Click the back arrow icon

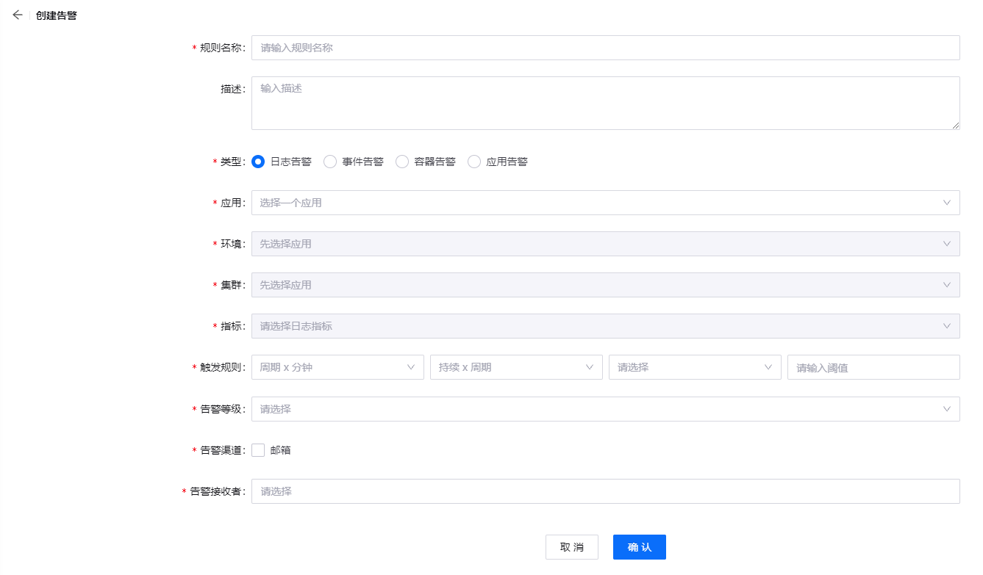click(x=17, y=15)
